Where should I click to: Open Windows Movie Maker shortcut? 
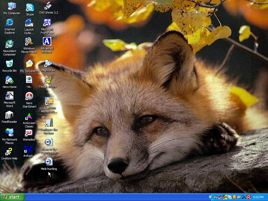click(x=29, y=42)
